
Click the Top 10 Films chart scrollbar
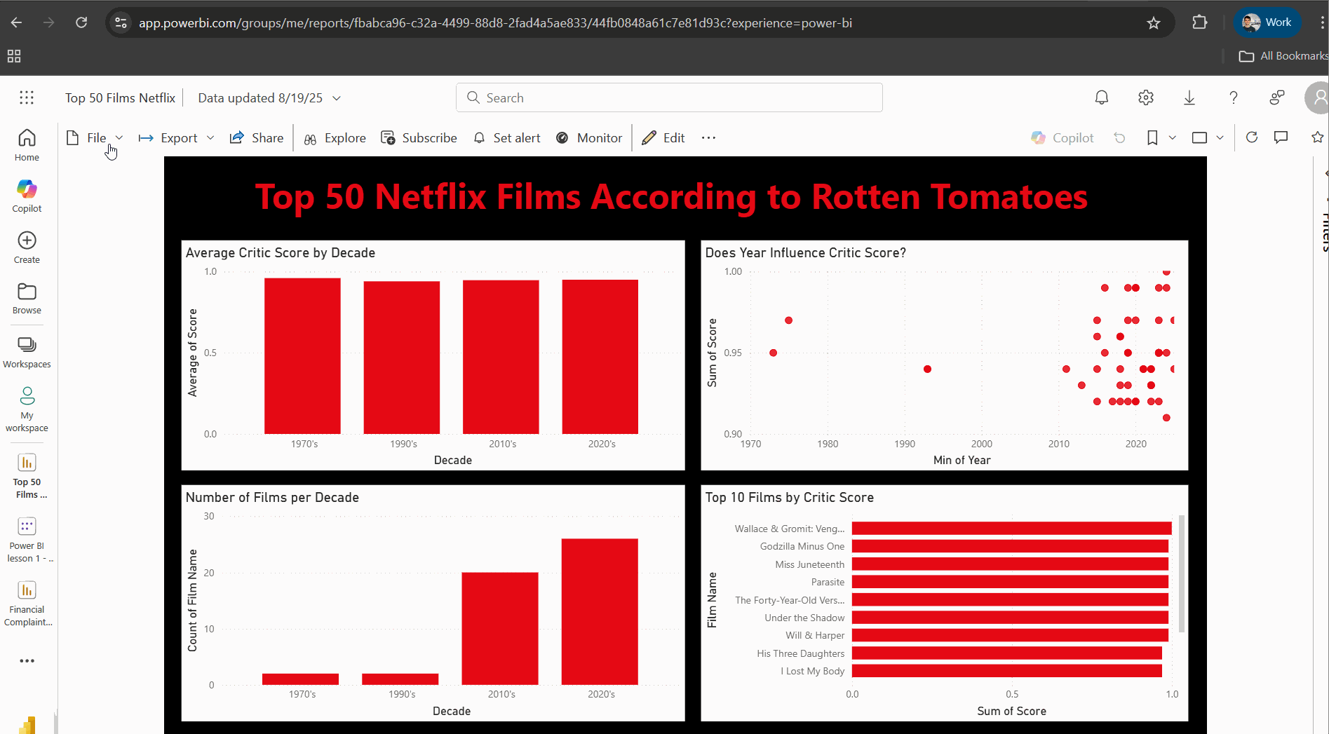[1182, 573]
